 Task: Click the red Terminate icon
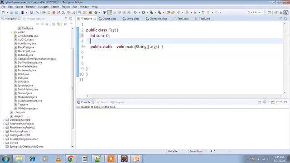click(x=53, y=12)
